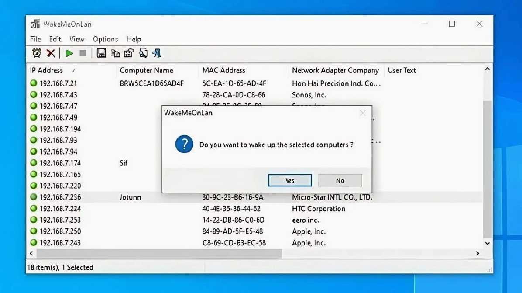
Task: Select the Jotunn computer row
Action: pyautogui.click(x=131, y=197)
